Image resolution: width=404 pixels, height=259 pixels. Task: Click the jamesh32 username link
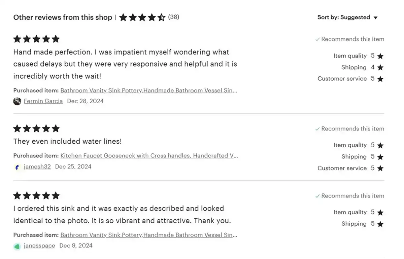(x=37, y=166)
